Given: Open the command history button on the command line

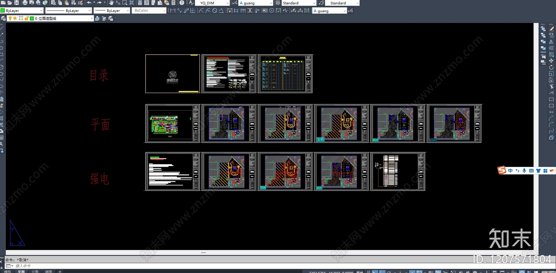Looking at the screenshot, I should tap(9, 266).
